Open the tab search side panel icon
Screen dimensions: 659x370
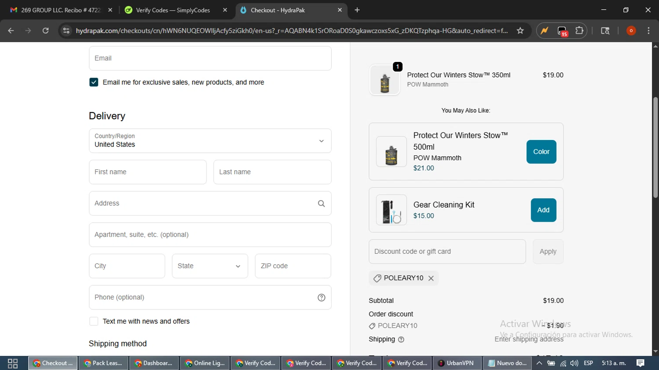605,31
